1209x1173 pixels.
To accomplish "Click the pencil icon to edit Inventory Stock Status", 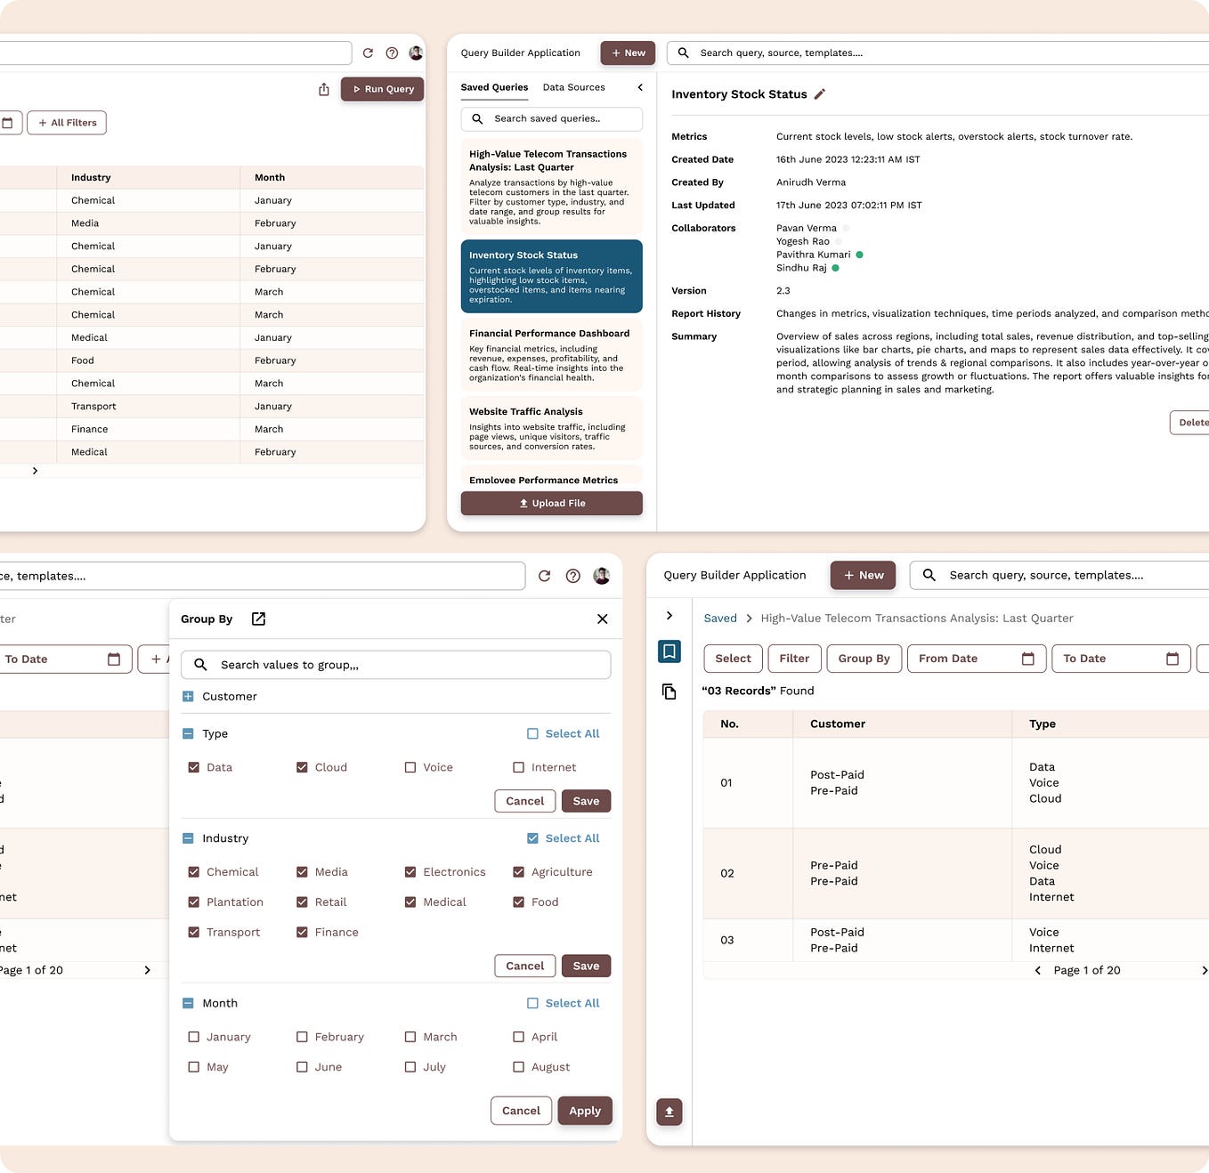I will (820, 93).
